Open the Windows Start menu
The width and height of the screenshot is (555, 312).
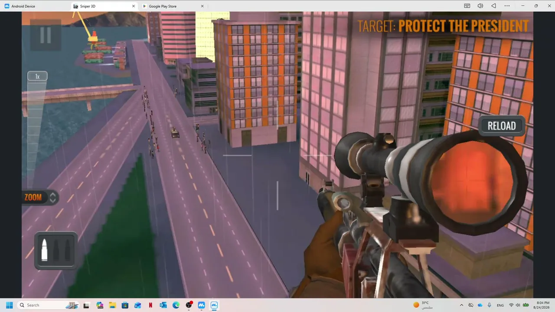click(9, 305)
